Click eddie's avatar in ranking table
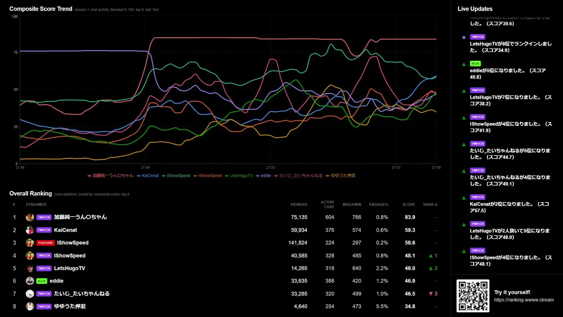The image size is (563, 317). point(30,281)
